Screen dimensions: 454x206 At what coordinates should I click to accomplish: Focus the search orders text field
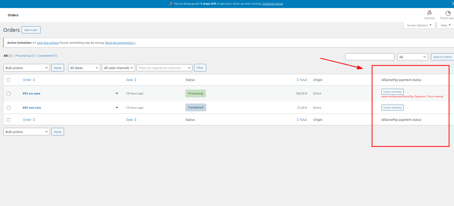[369, 57]
